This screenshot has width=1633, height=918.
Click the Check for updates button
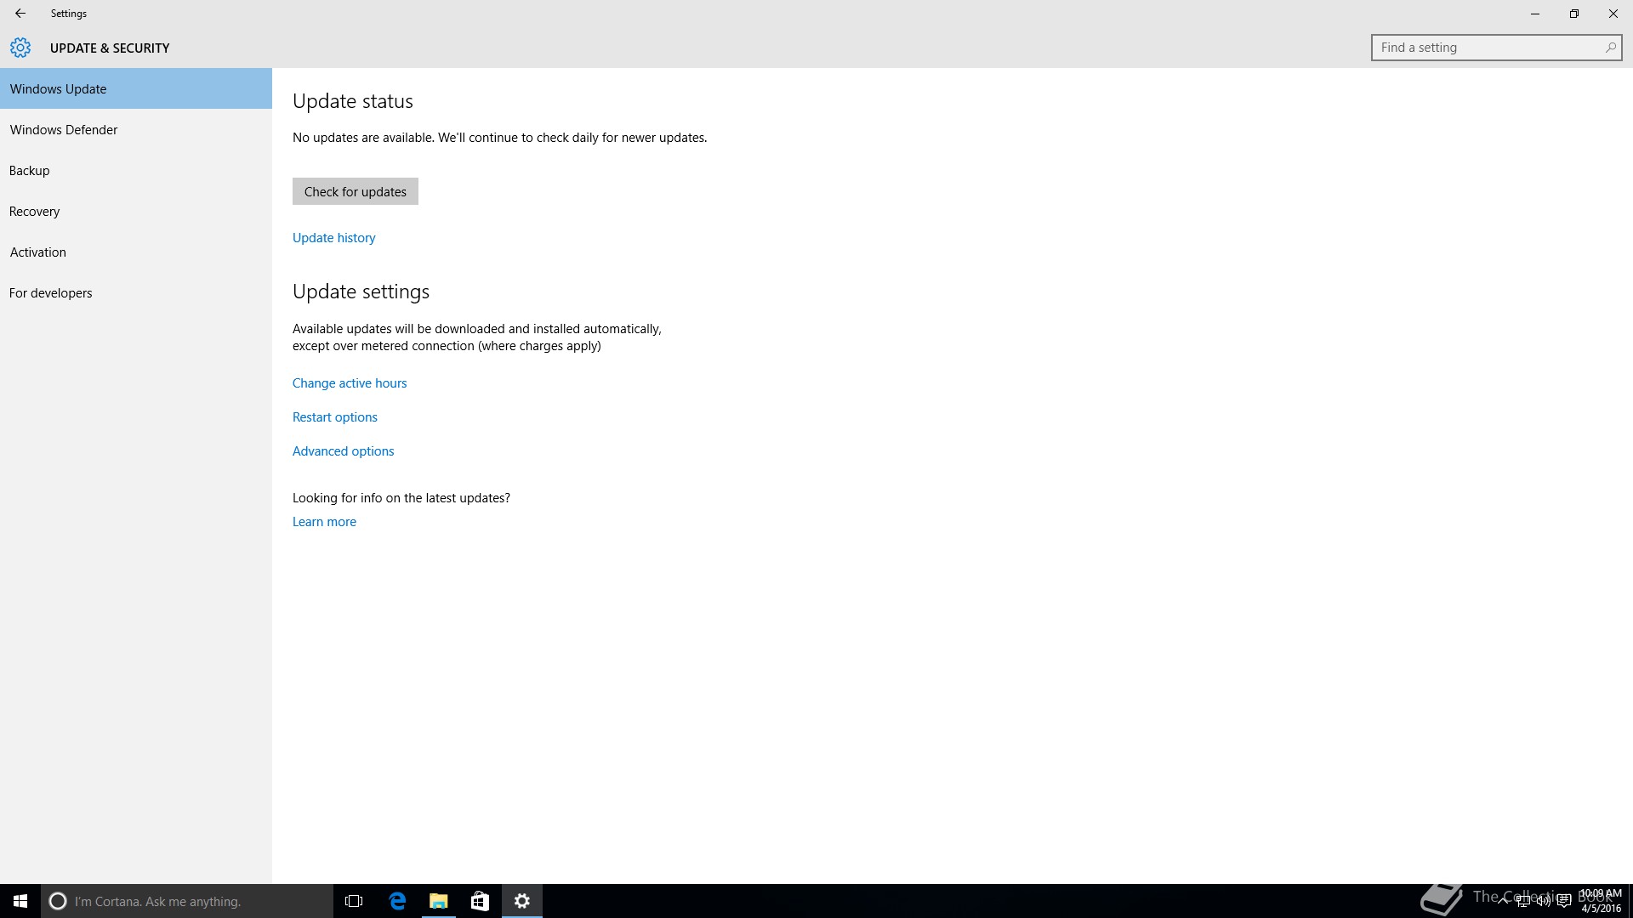coord(356,191)
